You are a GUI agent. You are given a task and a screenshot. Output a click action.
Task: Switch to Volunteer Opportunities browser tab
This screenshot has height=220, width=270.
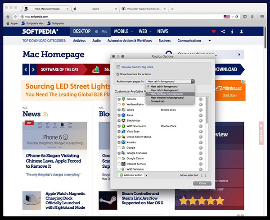tap(144, 9)
